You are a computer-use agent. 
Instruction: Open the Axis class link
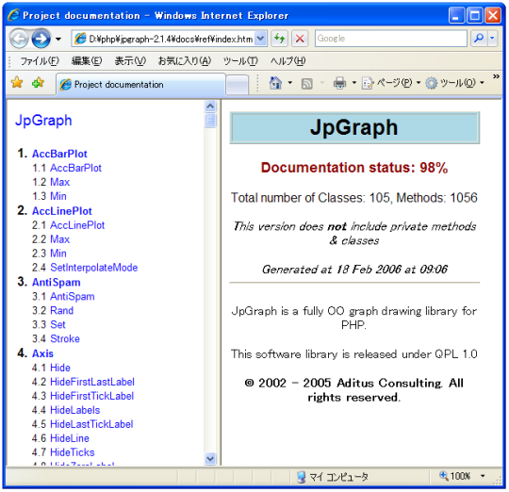point(42,353)
